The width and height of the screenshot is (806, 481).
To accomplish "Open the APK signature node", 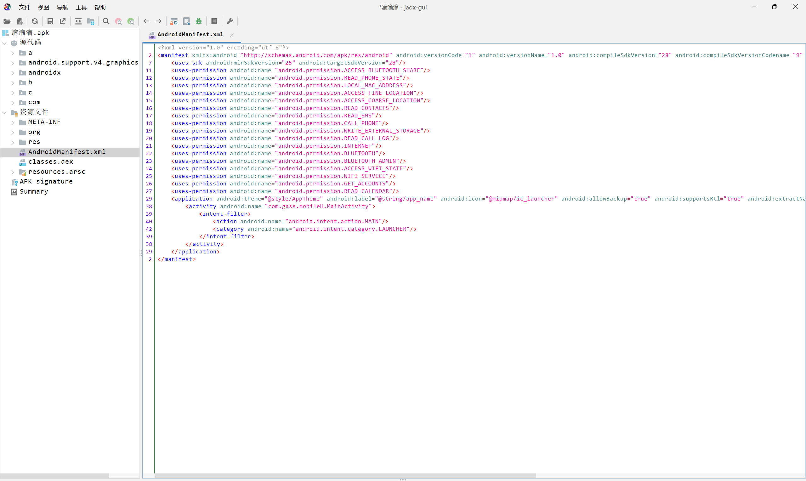I will [x=46, y=182].
